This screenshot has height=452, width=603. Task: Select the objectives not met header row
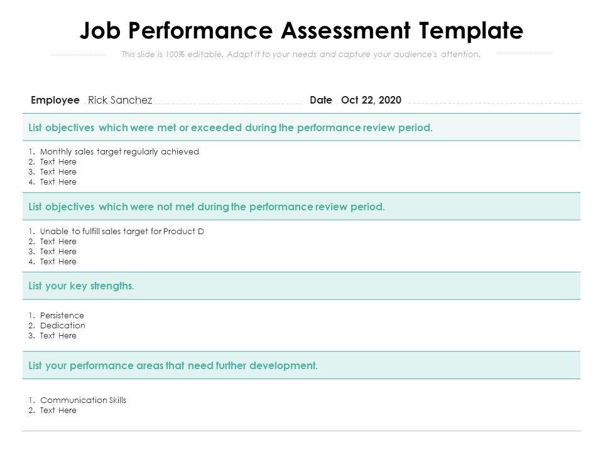(207, 207)
